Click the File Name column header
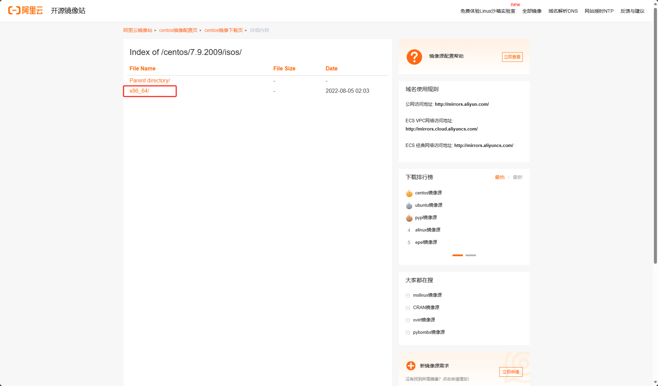Image resolution: width=658 pixels, height=386 pixels. click(142, 69)
